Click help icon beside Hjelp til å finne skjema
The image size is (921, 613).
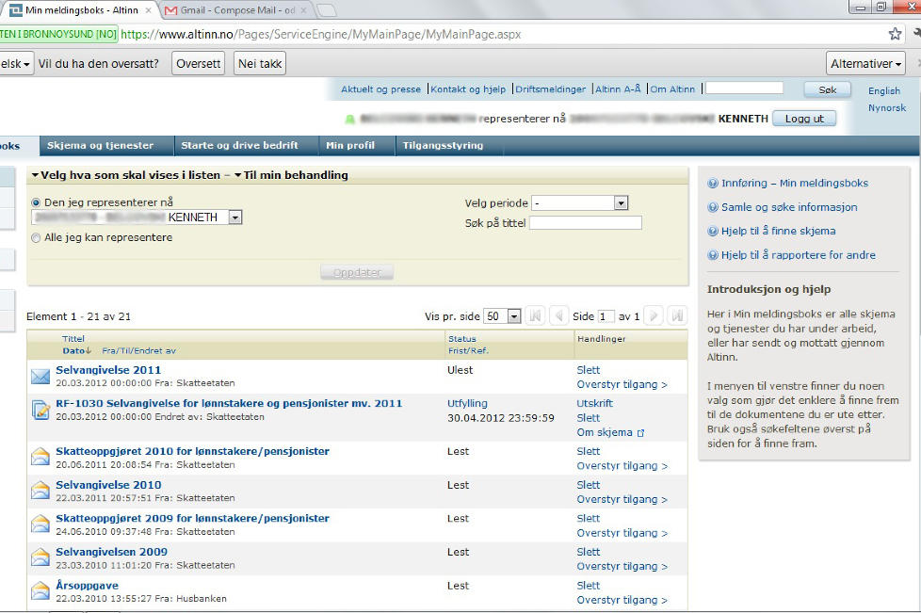[x=713, y=232]
